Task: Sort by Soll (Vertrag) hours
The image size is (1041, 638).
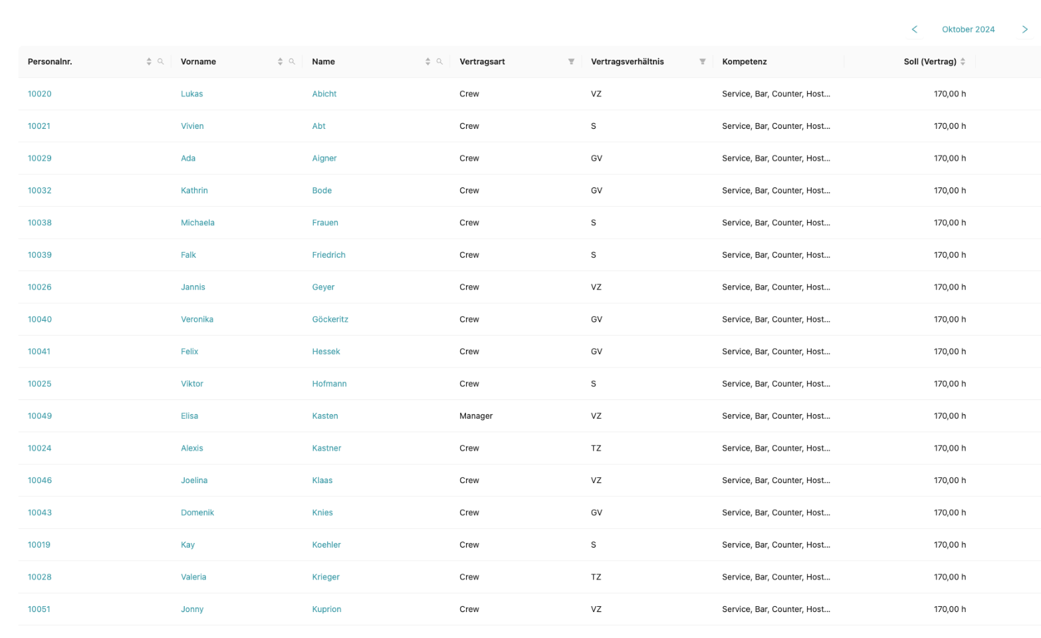Action: coord(963,62)
